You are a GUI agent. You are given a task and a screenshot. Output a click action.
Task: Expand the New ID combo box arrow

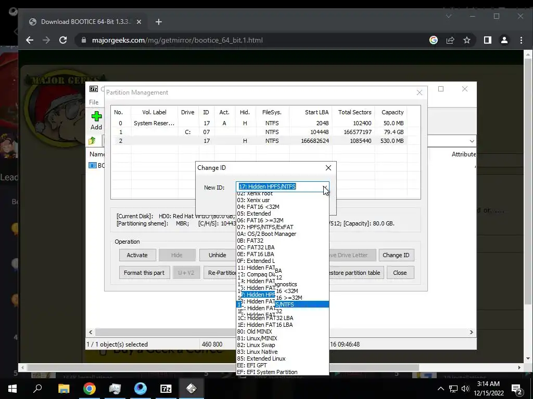[325, 187]
